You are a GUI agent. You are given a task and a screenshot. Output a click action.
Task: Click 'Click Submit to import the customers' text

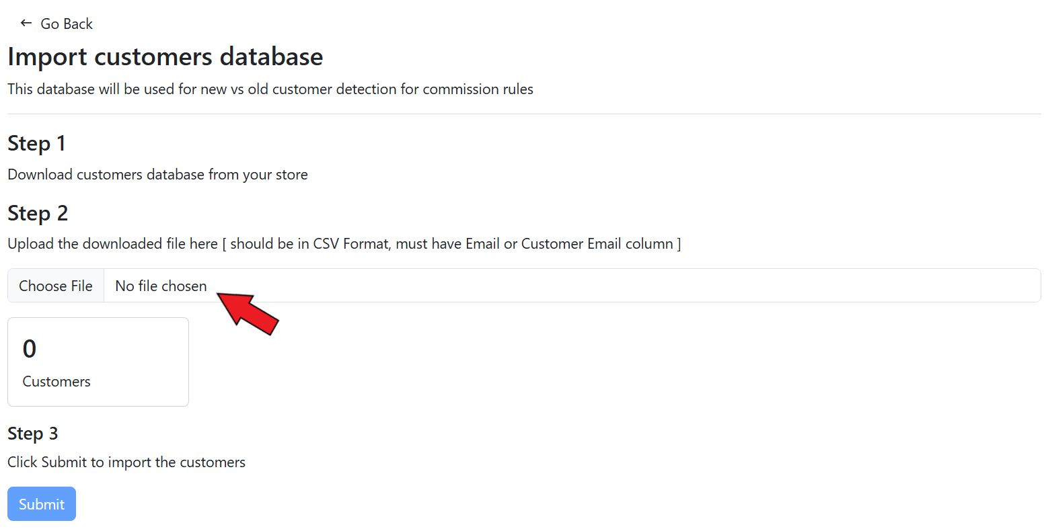point(126,462)
